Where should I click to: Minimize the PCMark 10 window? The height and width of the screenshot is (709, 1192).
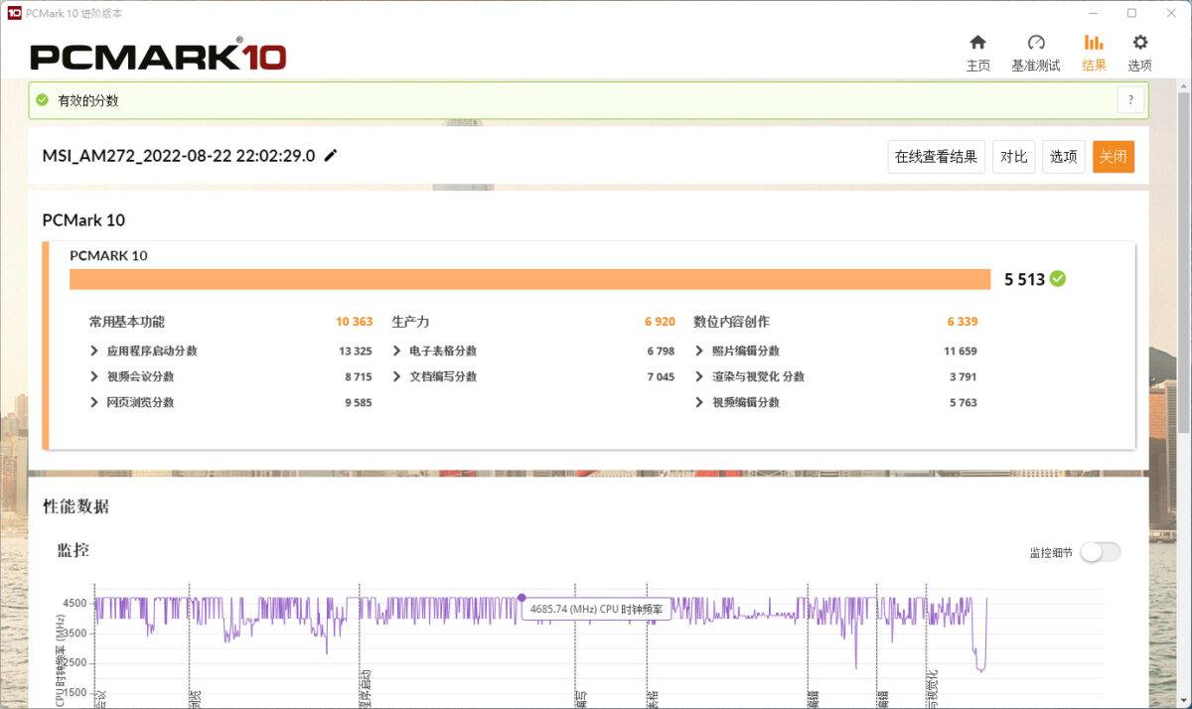[x=1093, y=13]
